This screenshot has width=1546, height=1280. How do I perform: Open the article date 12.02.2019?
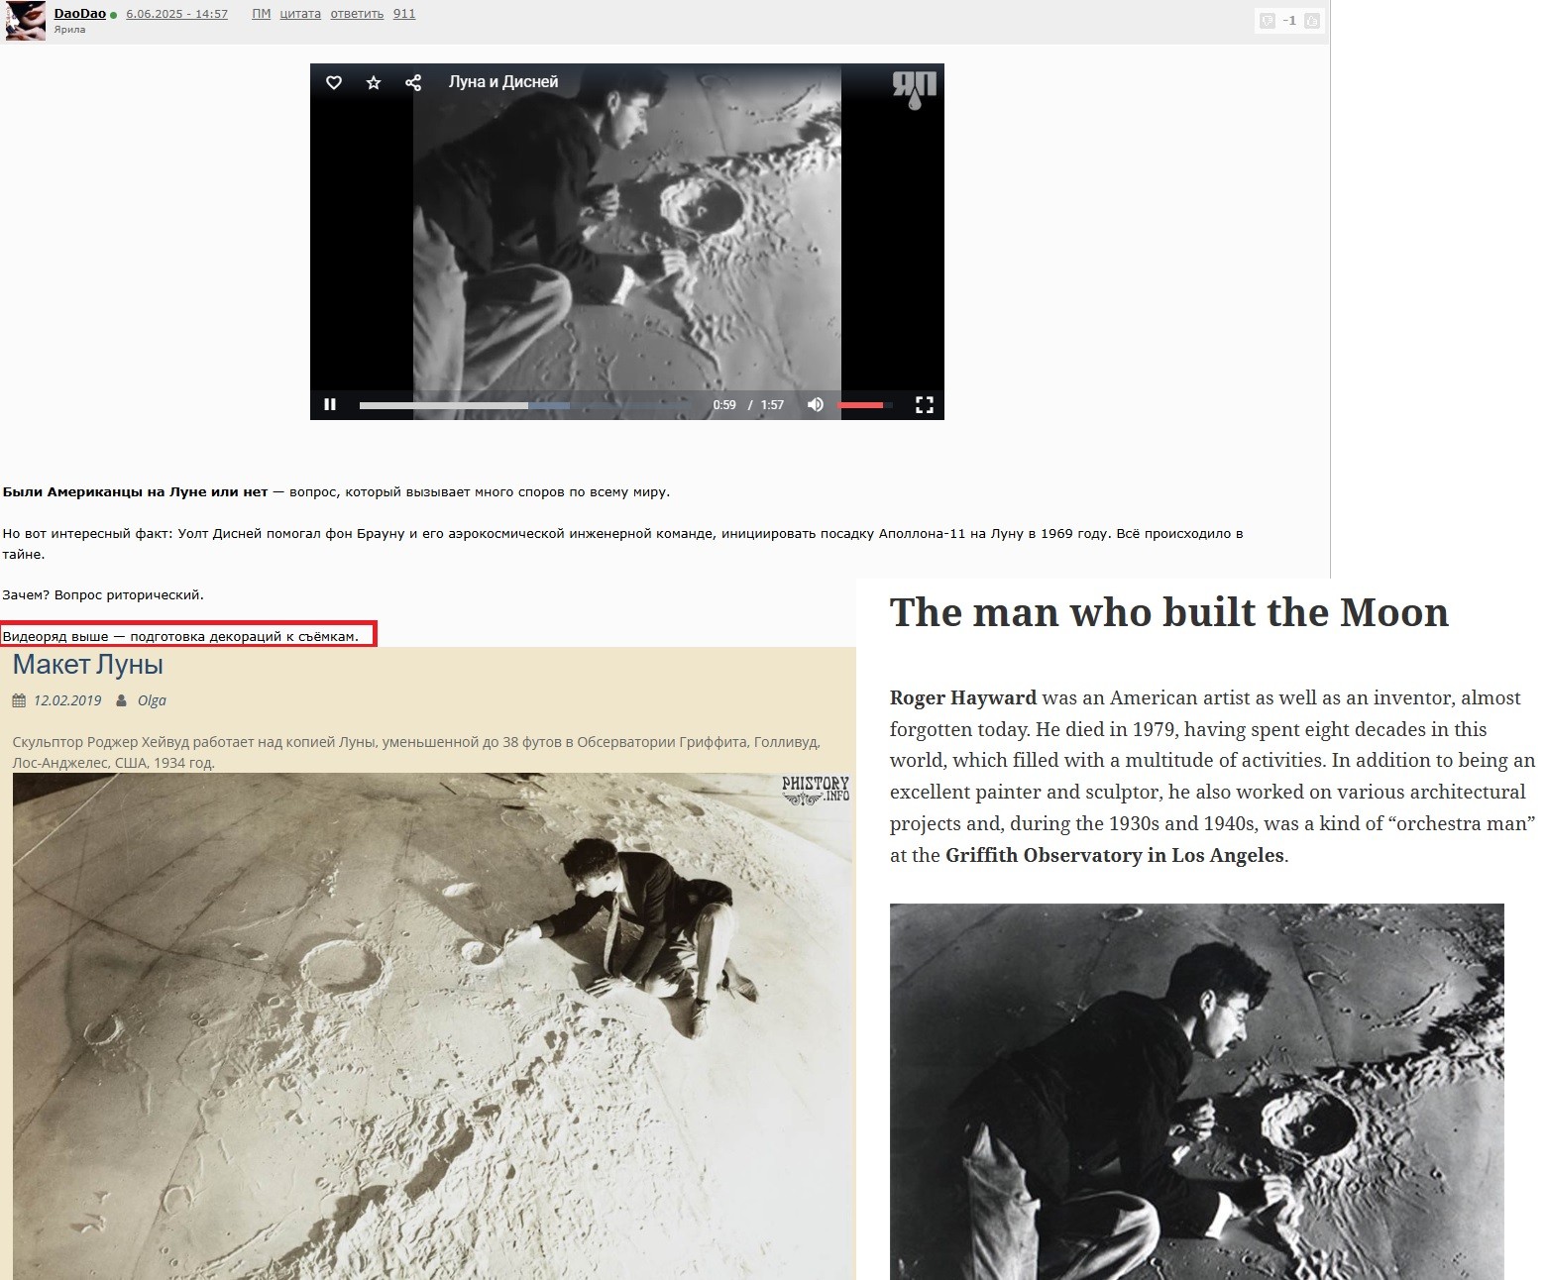[x=67, y=700]
